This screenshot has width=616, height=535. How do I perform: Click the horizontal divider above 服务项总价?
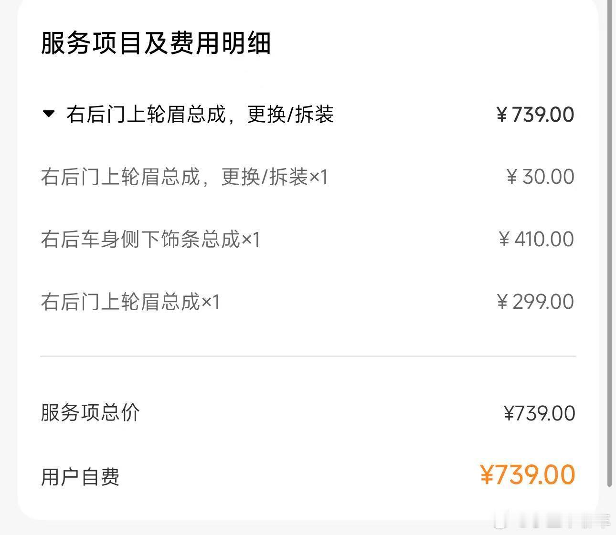[308, 356]
